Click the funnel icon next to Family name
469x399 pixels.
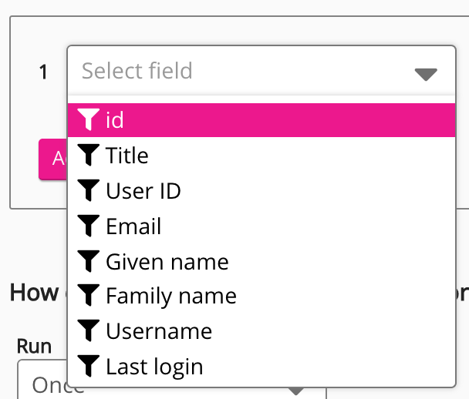89,296
